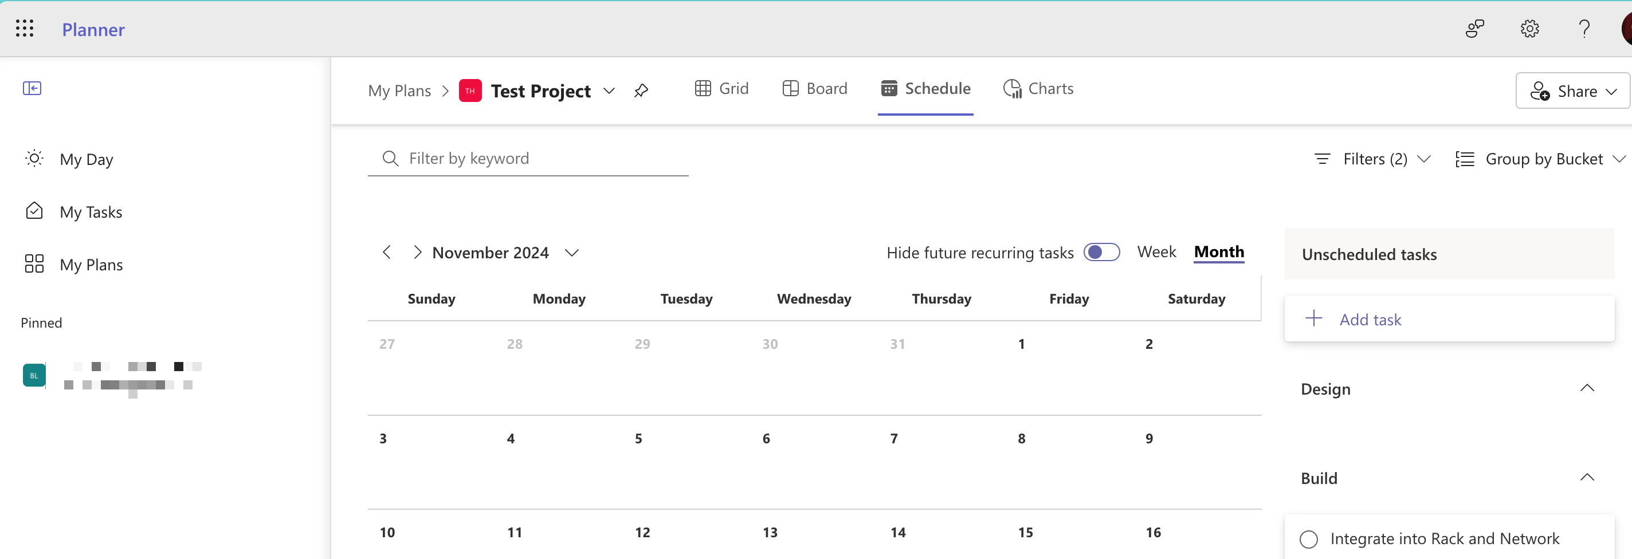Viewport: 1632px width, 559px height.
Task: Open the pinned BL plan
Action: click(34, 375)
